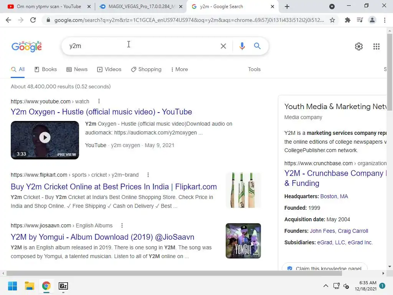Open the Chrome profile avatar
This screenshot has height=295, width=393.
[372, 20]
